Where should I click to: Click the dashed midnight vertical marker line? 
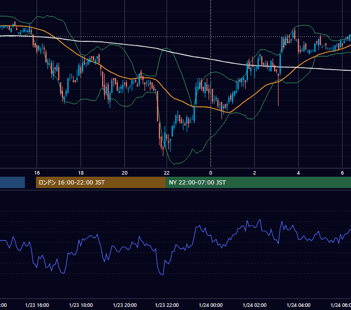click(x=211, y=84)
